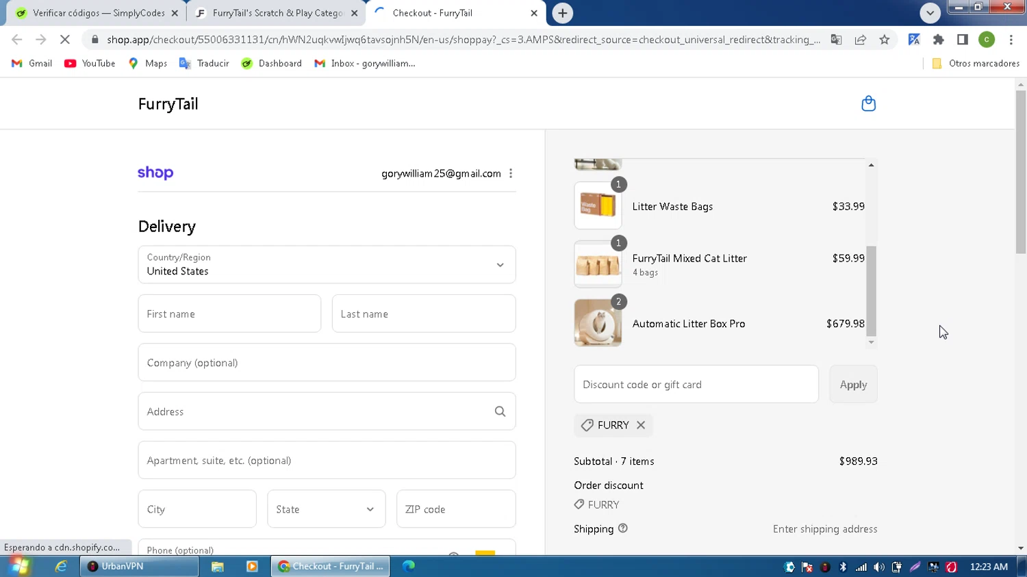
Task: Go back to previous page
Action: [17, 40]
